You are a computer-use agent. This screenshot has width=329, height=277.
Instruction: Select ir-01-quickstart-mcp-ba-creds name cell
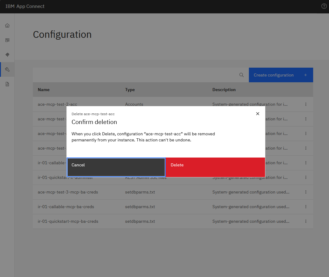click(x=68, y=222)
